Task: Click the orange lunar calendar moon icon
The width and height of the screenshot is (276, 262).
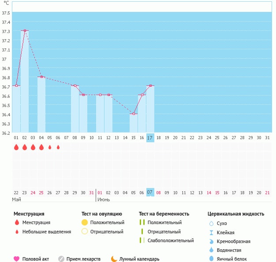Action: click(x=114, y=259)
